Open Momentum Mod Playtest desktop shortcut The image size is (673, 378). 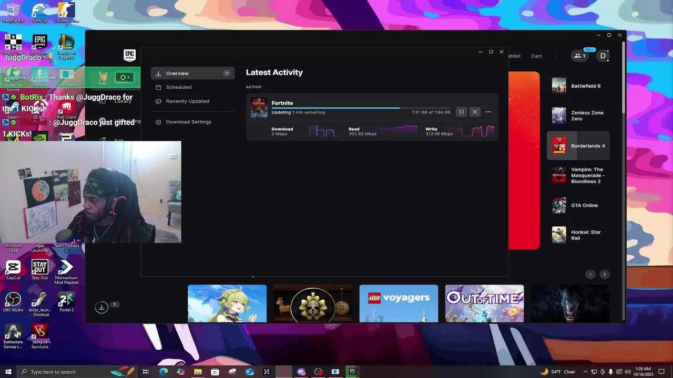point(66,272)
